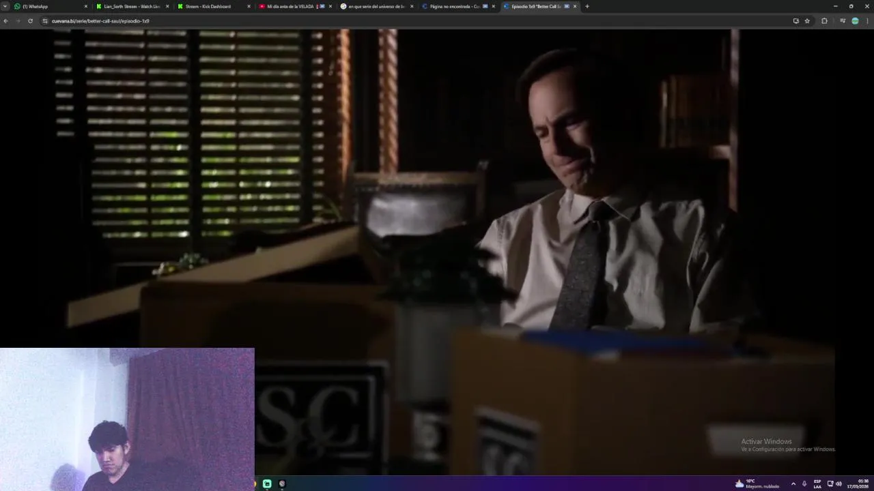Screen dimensions: 874x491
Task: Open the volume control in system tray
Action: click(838, 483)
